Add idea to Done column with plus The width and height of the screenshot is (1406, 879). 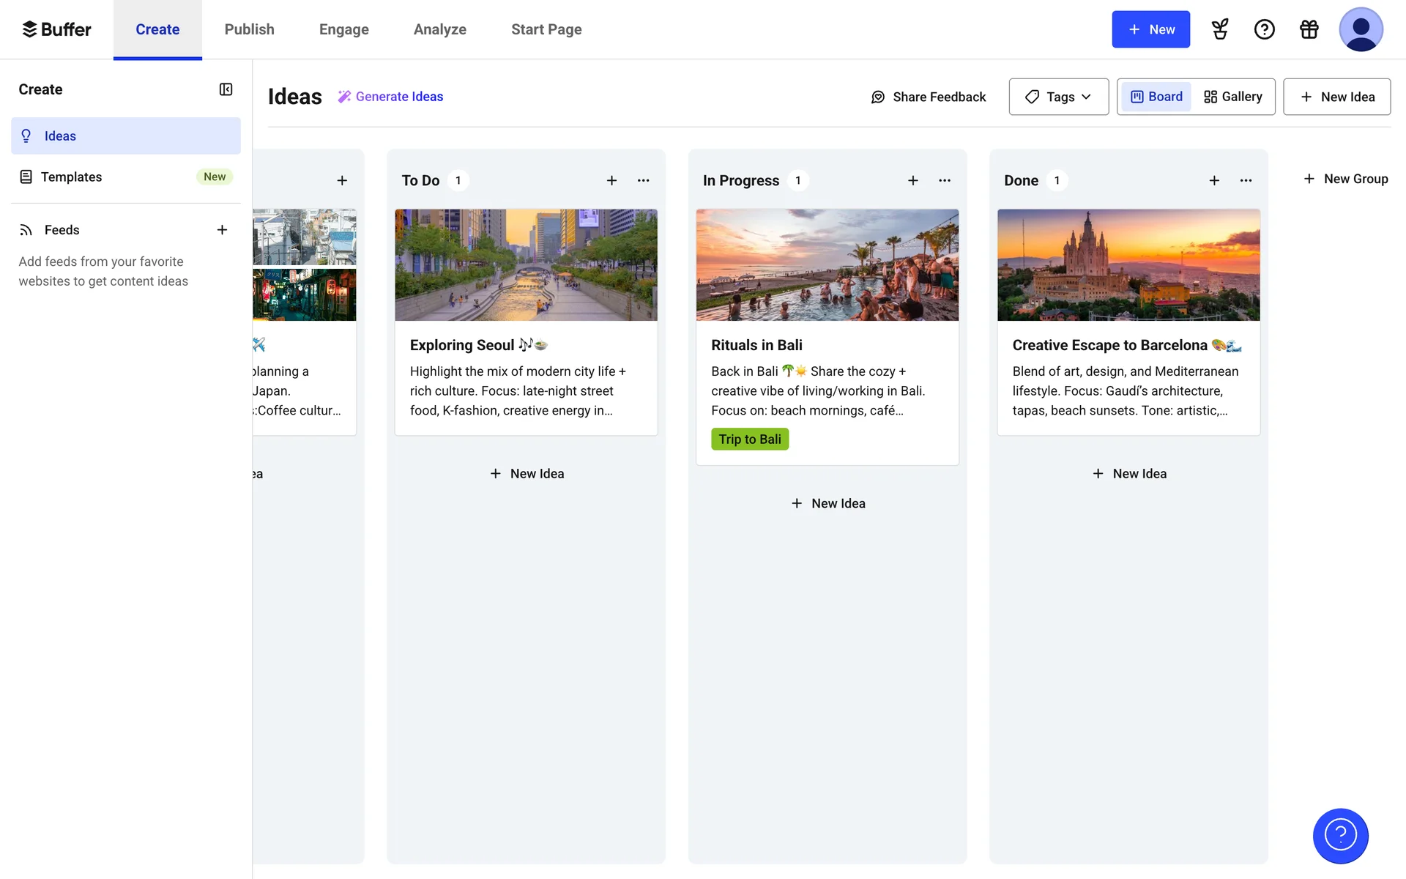(x=1213, y=180)
